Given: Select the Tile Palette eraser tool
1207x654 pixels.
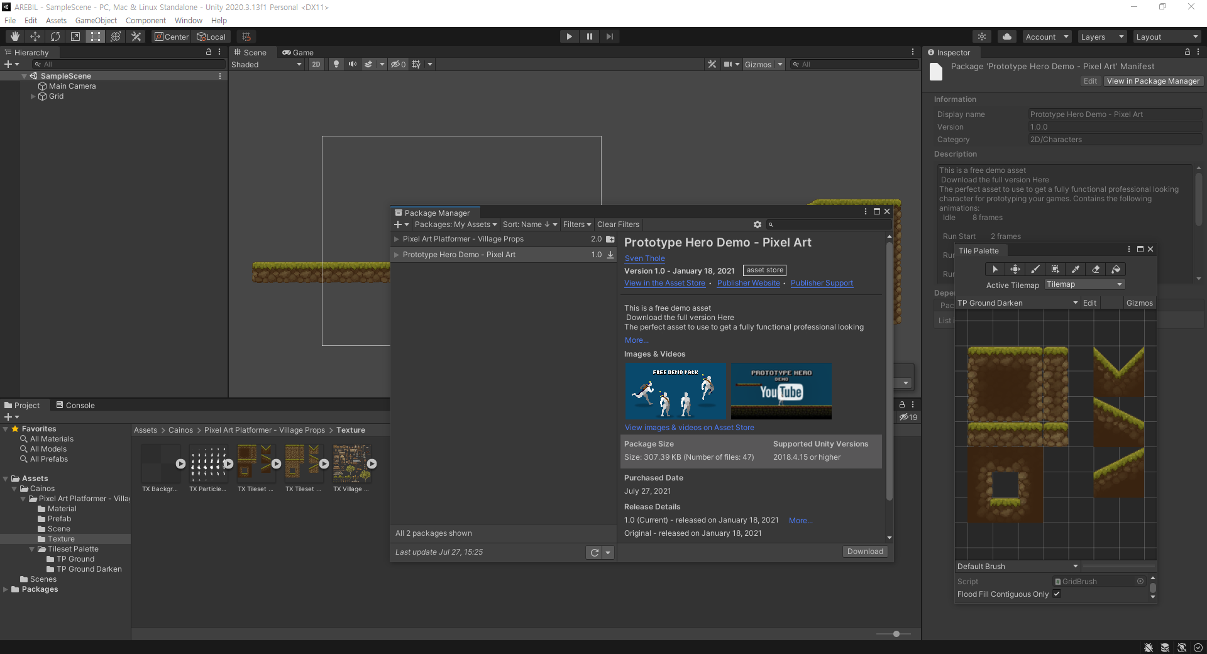Looking at the screenshot, I should [1096, 269].
